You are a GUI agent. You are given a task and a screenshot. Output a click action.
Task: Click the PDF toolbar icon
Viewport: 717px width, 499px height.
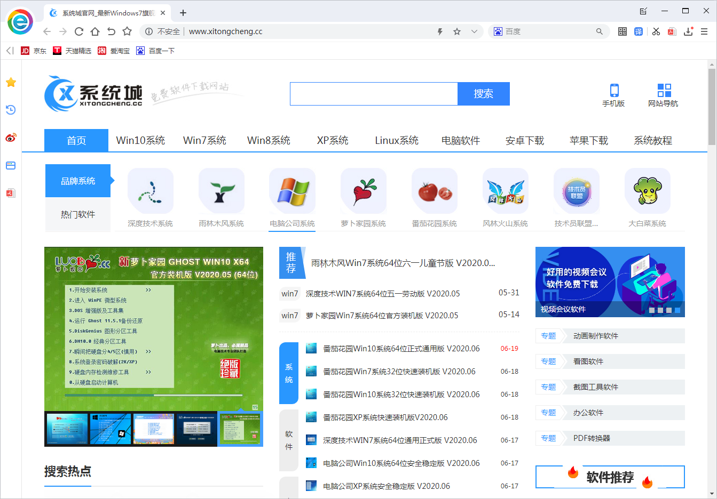coord(672,31)
